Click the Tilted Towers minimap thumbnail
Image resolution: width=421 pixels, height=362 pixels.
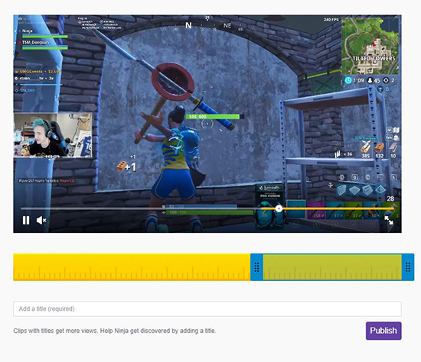click(370, 46)
